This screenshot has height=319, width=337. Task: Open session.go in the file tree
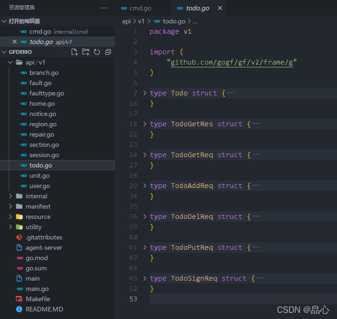57,155
